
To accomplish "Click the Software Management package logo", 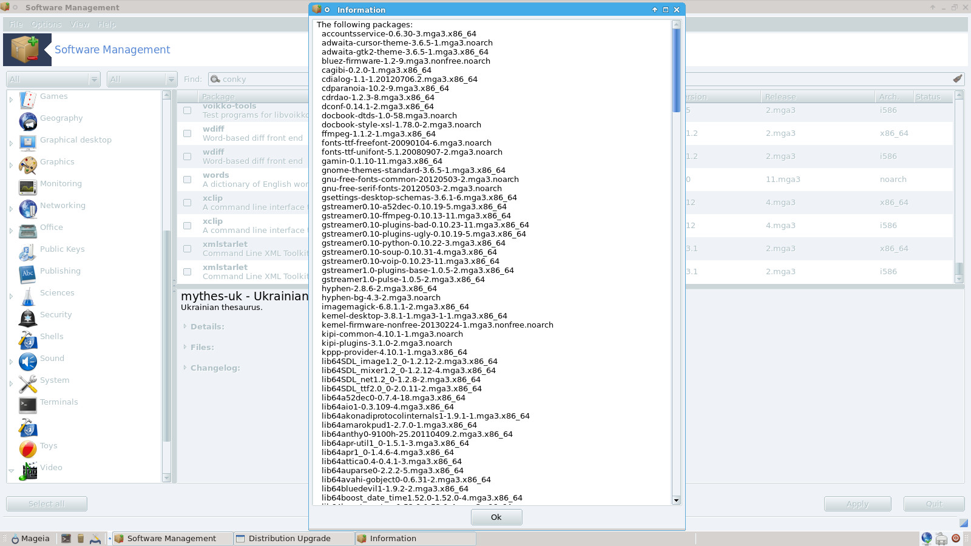I will tap(27, 50).
